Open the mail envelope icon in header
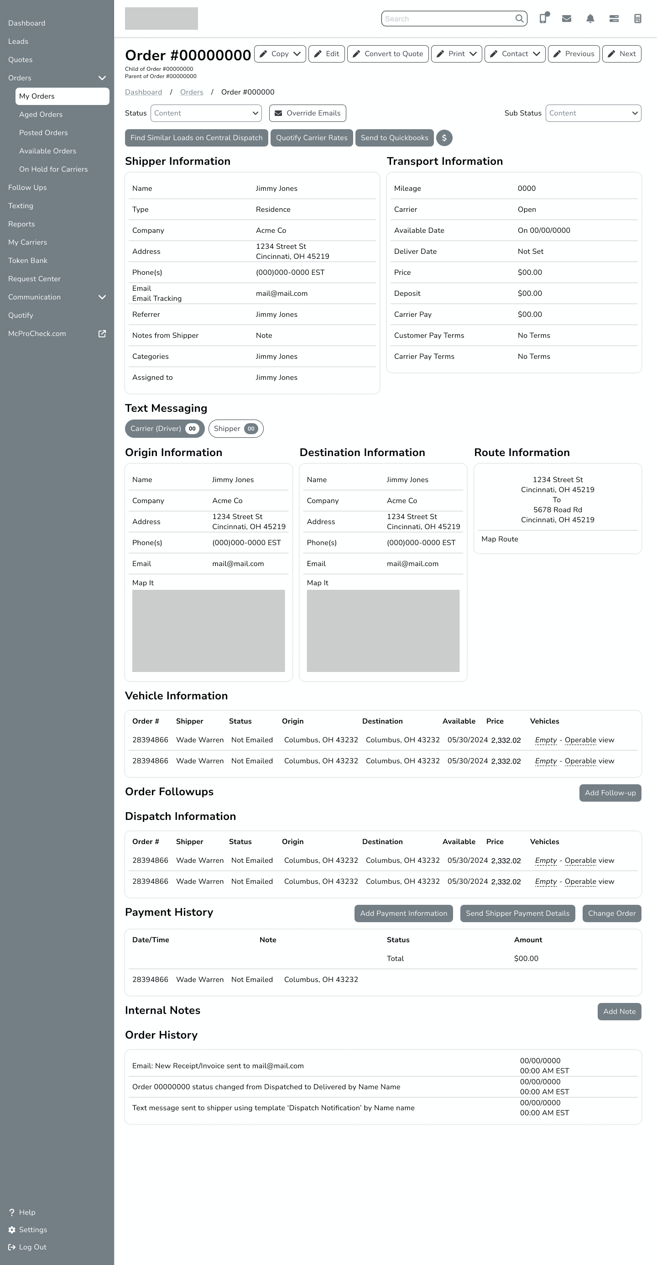This screenshot has width=657, height=1265. coord(567,19)
